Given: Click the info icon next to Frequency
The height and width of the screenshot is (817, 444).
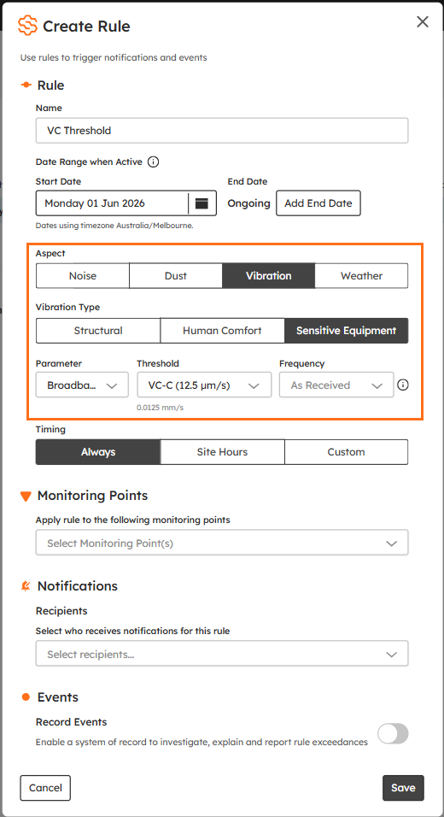Looking at the screenshot, I should click(x=403, y=385).
